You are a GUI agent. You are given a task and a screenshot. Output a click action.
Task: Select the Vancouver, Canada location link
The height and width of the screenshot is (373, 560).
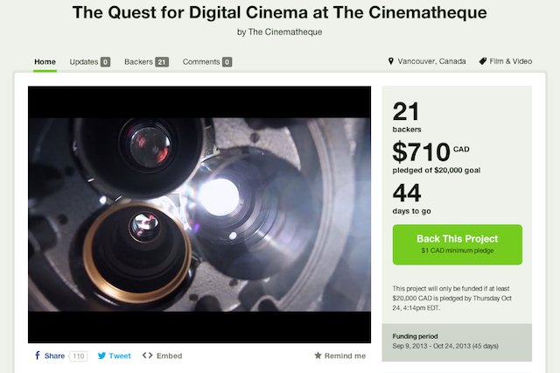pos(432,62)
